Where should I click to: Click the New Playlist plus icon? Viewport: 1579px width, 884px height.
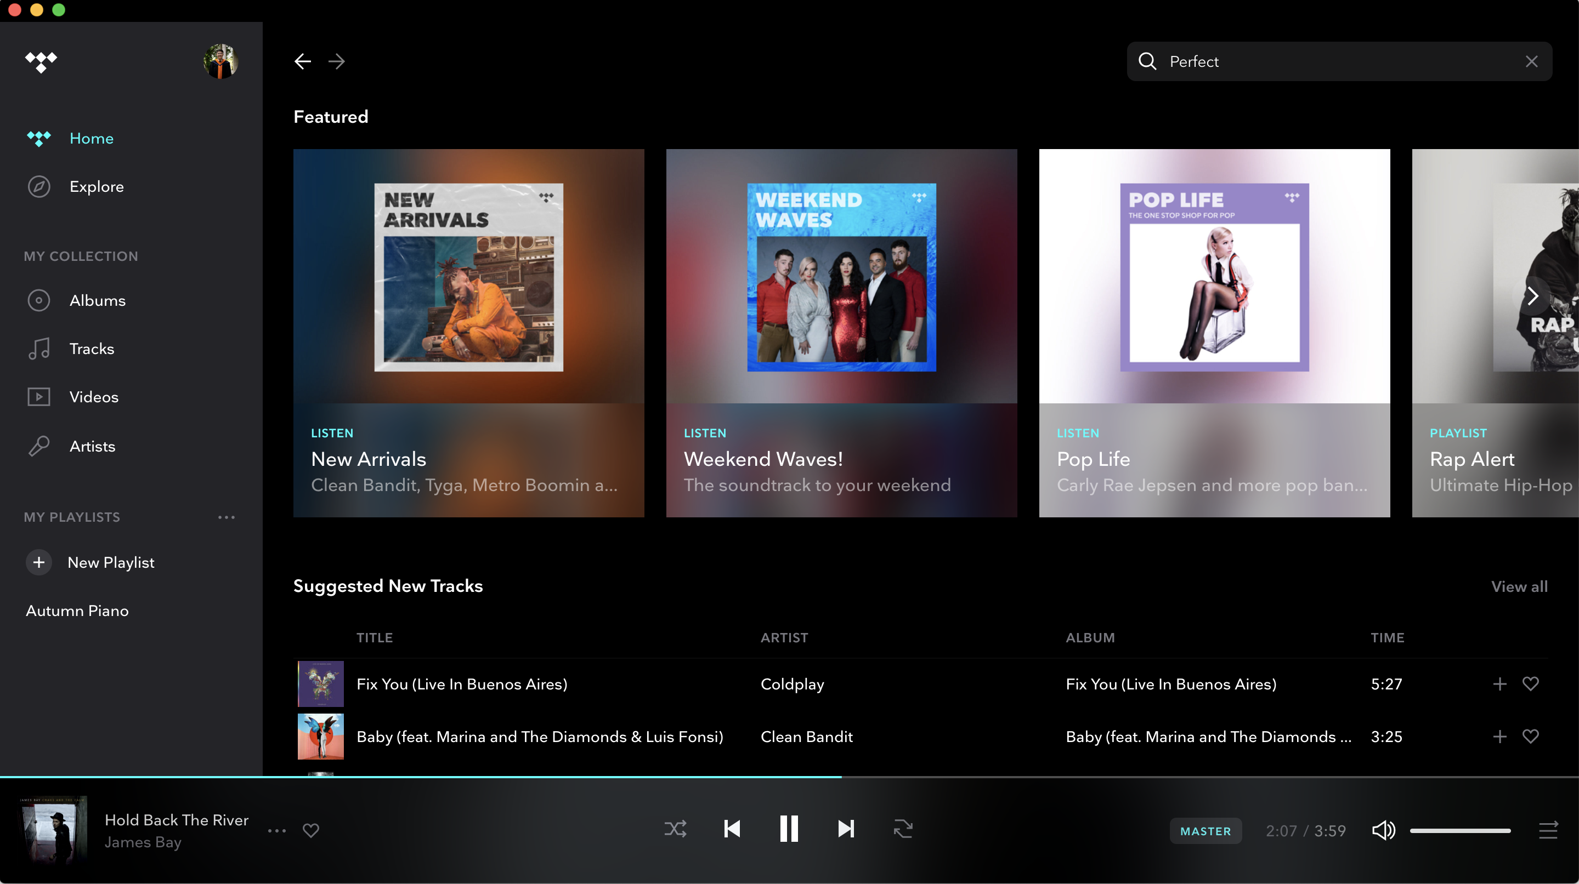(38, 562)
